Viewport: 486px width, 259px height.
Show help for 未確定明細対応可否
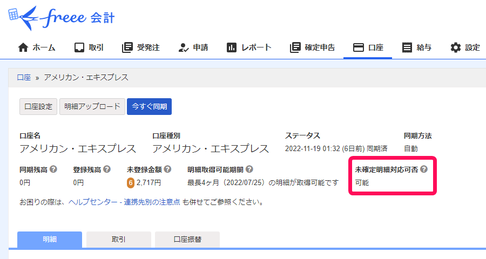pos(424,169)
